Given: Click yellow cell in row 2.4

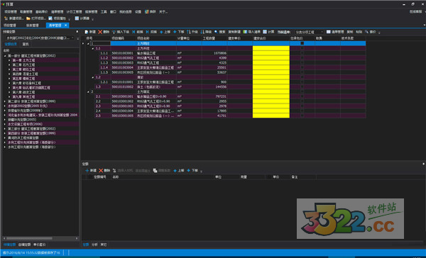Looking at the screenshot, I should coord(271,111).
